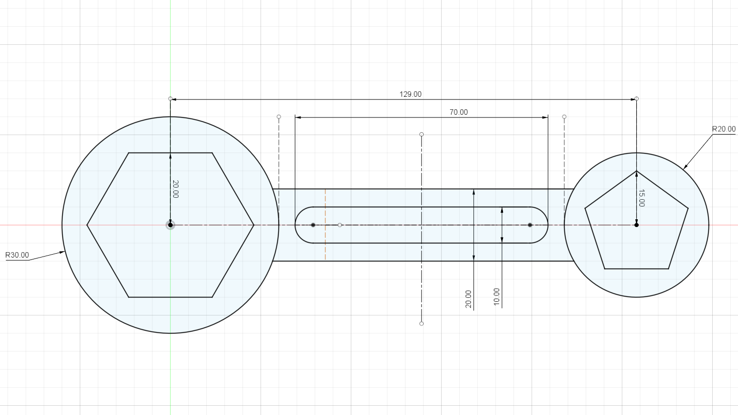Image resolution: width=738 pixels, height=415 pixels.
Task: Pick the R20.00 radius dimension label
Action: tap(723, 129)
